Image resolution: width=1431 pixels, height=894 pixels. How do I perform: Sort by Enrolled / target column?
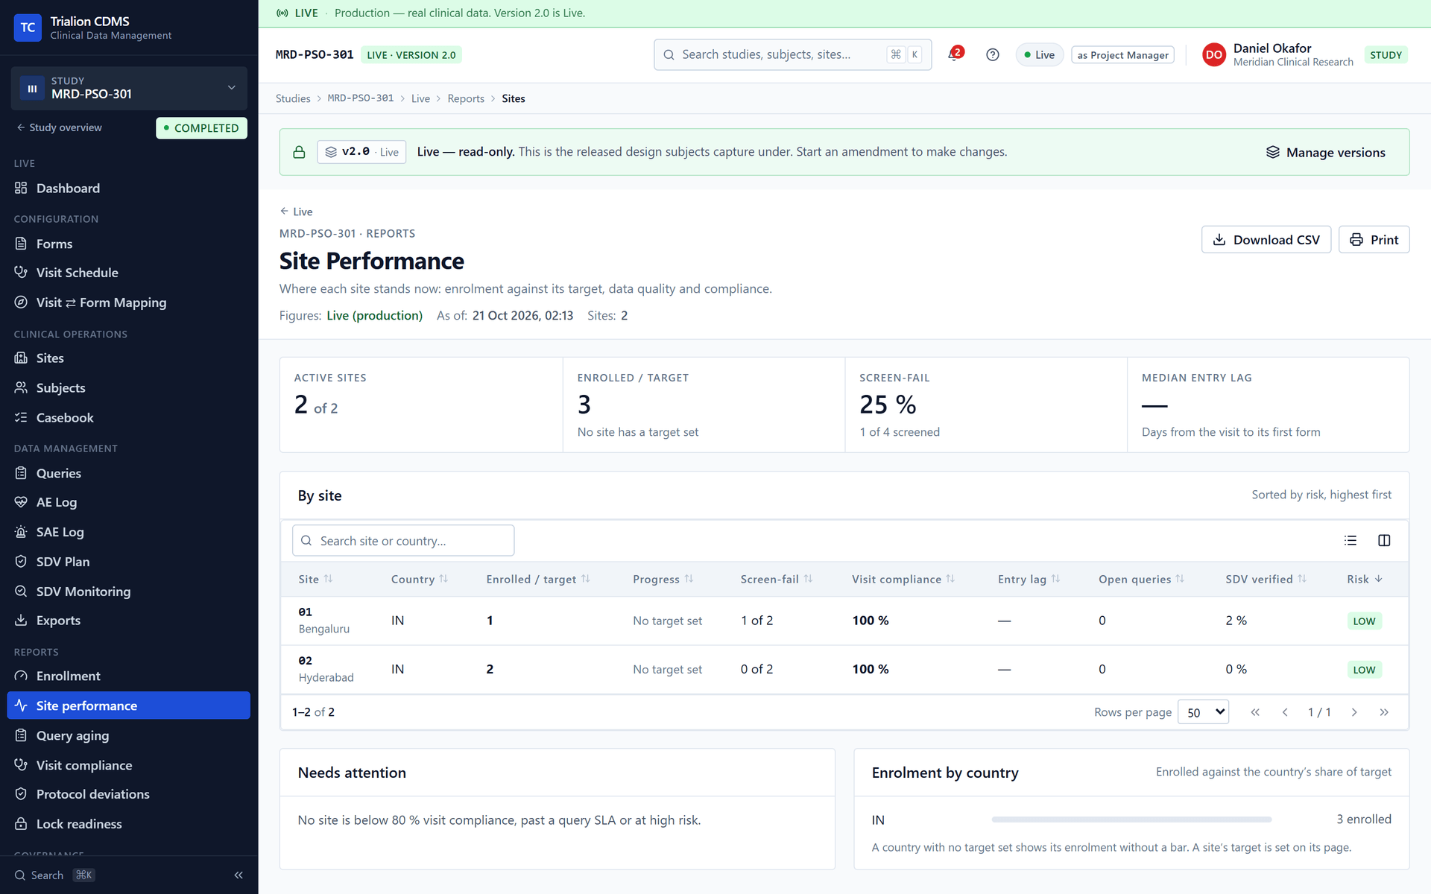(538, 579)
